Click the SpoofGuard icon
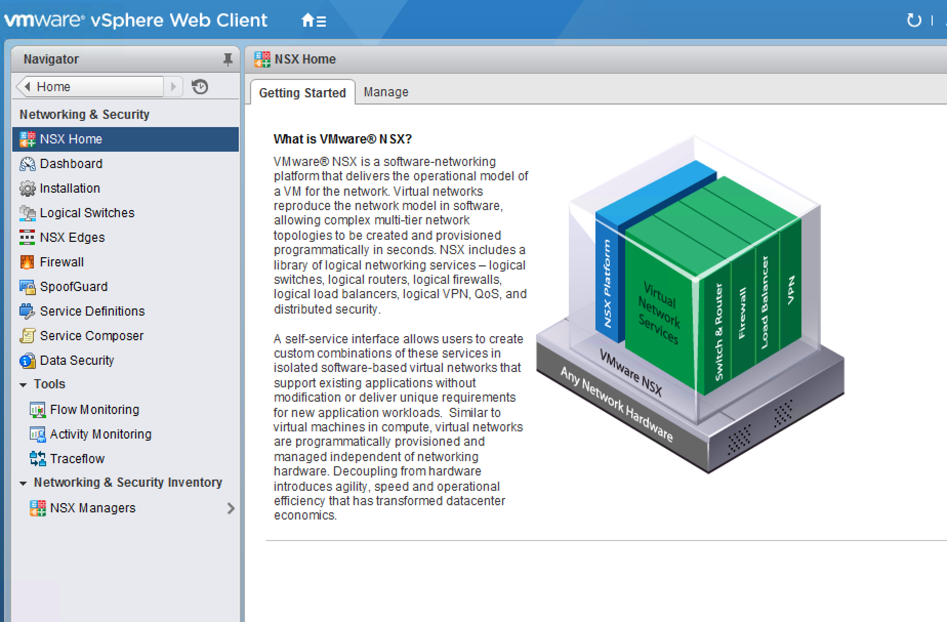The height and width of the screenshot is (622, 947). coord(28,286)
